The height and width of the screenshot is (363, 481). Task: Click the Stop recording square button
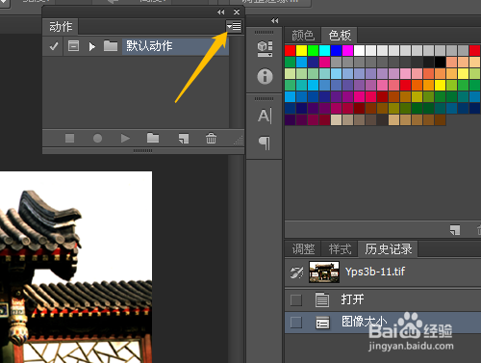(x=69, y=139)
